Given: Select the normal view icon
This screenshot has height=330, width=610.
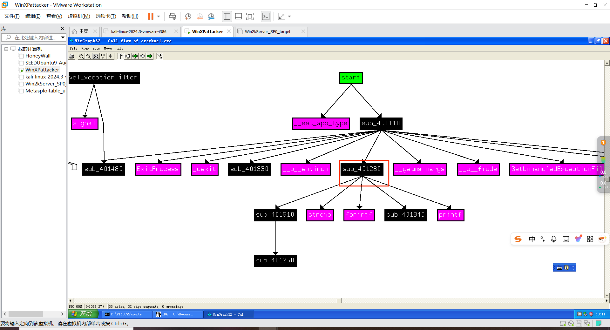Looking at the screenshot, I should tap(120, 56).
